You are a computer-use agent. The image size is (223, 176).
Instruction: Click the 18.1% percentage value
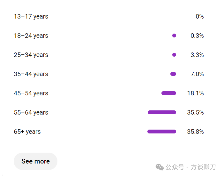(196, 93)
